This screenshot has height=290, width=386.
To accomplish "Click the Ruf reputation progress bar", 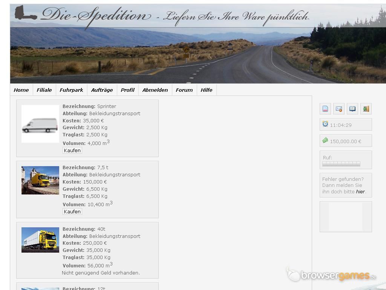I will pyautogui.click(x=341, y=164).
